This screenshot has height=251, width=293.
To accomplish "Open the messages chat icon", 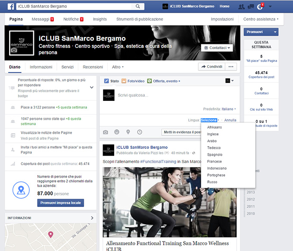I will tap(251, 7).
